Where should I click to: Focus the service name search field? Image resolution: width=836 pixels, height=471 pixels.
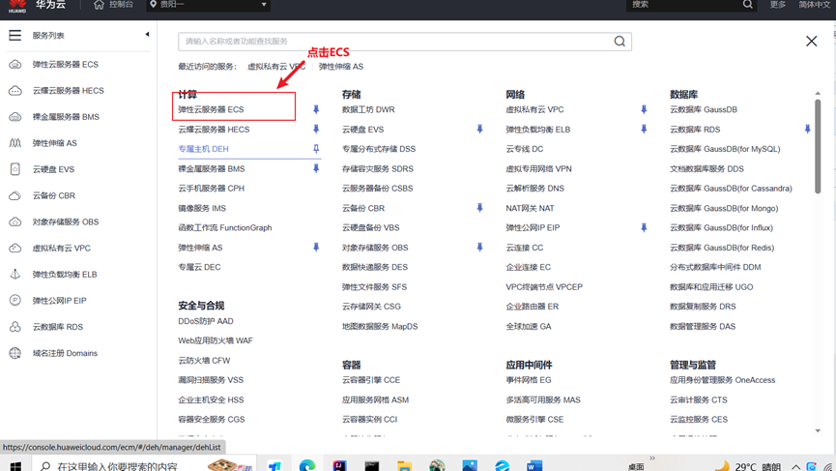pos(405,41)
